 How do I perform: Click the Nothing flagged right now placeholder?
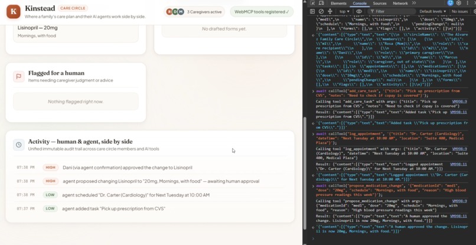[76, 102]
